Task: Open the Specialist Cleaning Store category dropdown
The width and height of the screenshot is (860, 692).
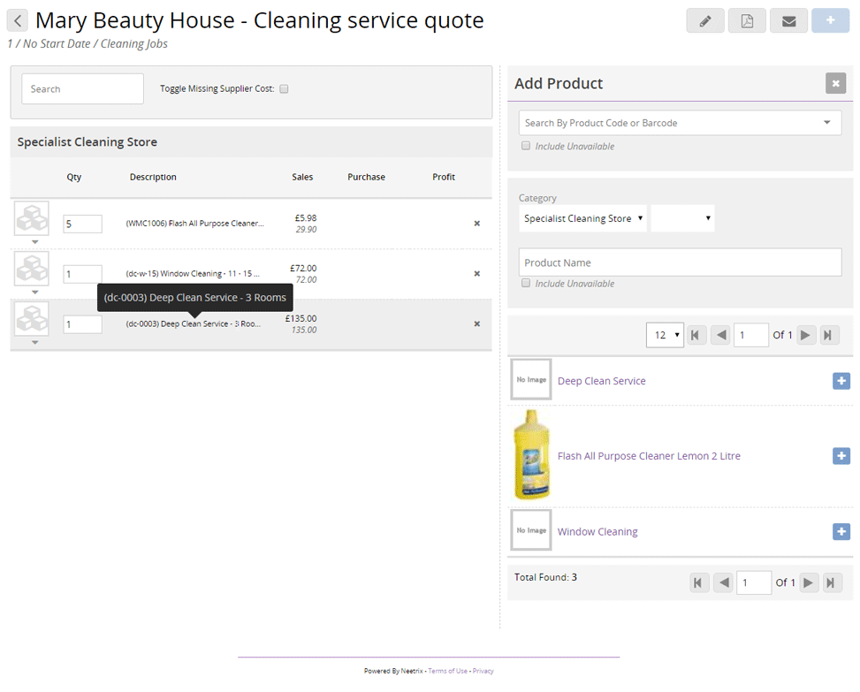Action: 583,218
